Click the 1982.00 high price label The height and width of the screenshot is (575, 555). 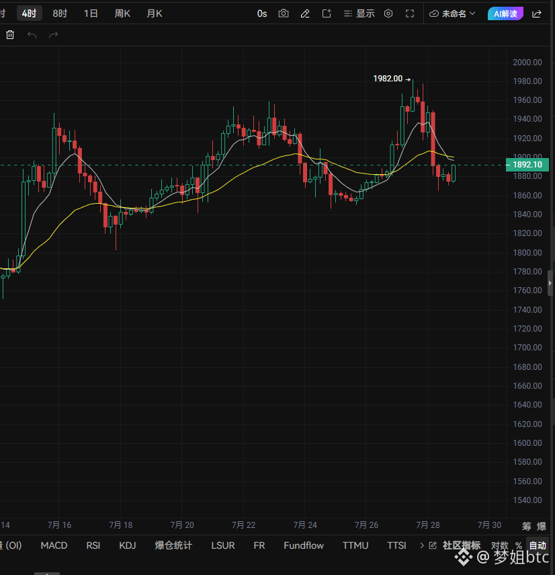tap(388, 79)
